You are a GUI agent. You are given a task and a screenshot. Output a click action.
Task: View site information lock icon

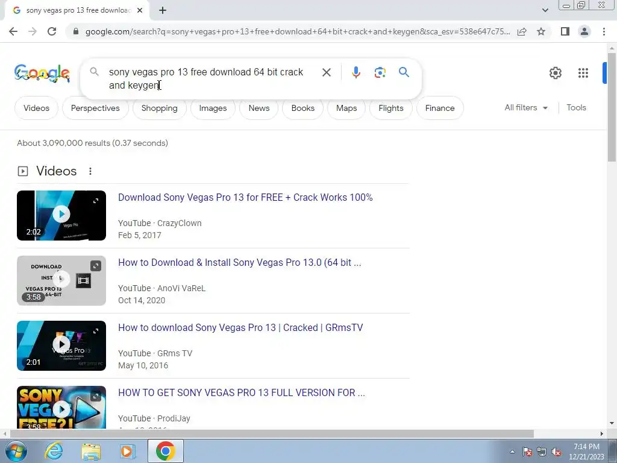coord(76,31)
